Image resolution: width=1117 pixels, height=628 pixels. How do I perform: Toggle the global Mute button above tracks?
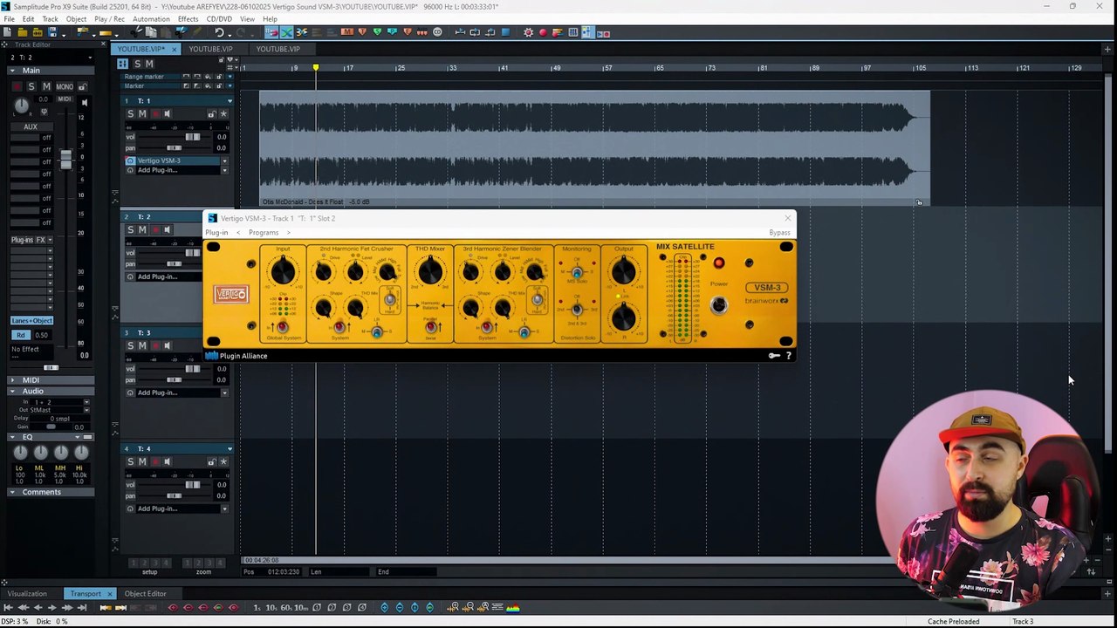(149, 64)
